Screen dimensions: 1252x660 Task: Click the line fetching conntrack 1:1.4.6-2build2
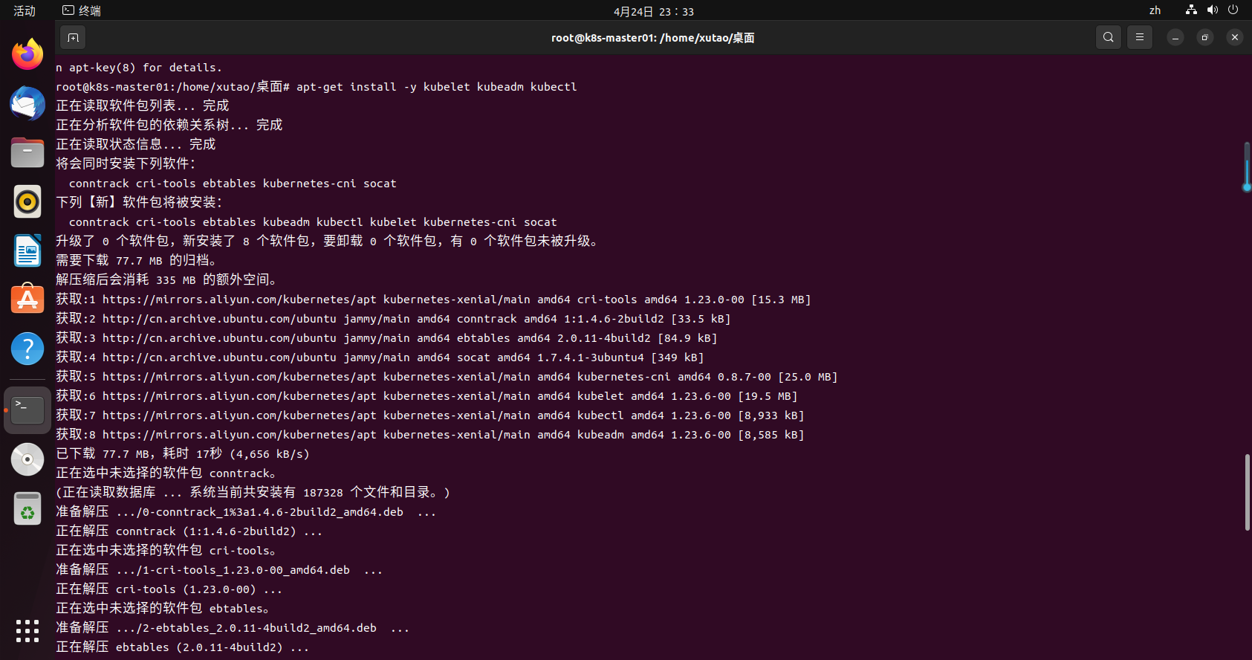click(x=393, y=319)
